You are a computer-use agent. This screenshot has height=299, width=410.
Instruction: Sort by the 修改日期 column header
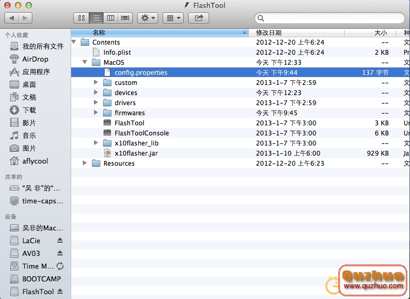coord(296,33)
